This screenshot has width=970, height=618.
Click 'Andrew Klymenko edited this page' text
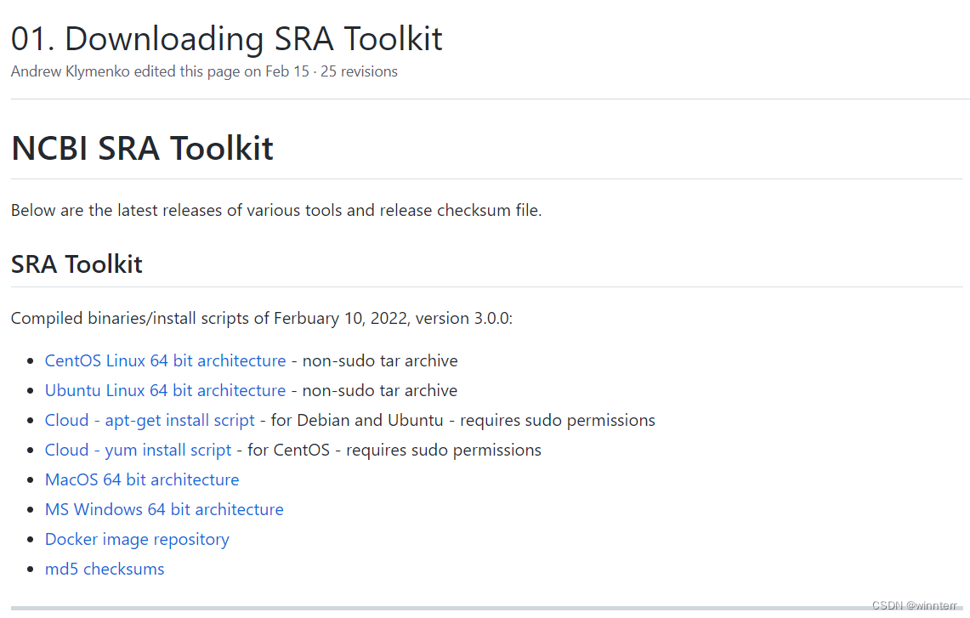126,71
